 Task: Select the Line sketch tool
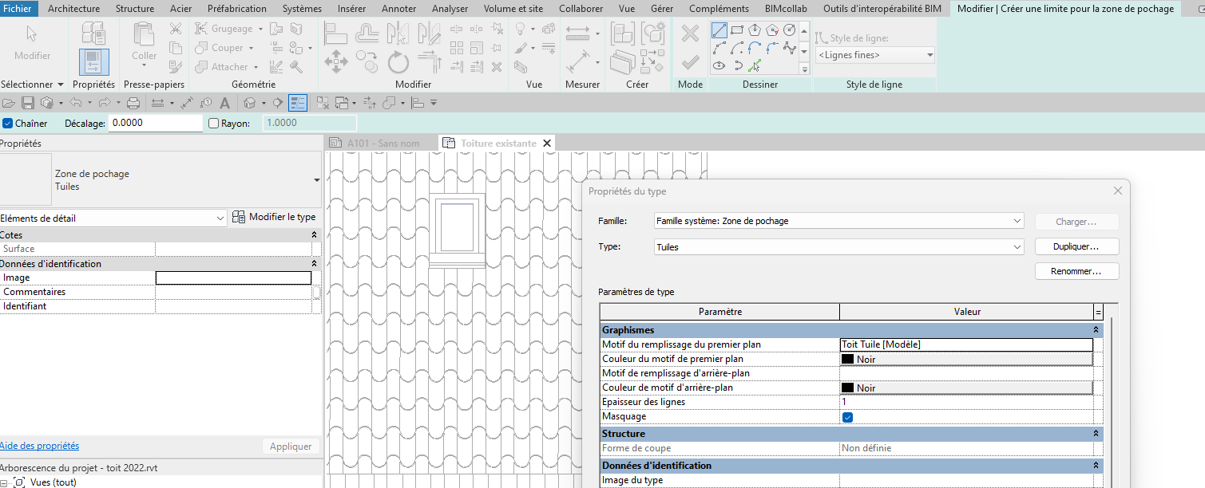(x=719, y=30)
